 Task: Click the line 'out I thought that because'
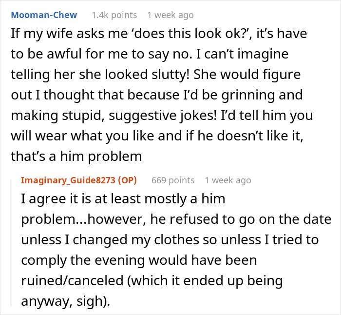[x=156, y=95]
